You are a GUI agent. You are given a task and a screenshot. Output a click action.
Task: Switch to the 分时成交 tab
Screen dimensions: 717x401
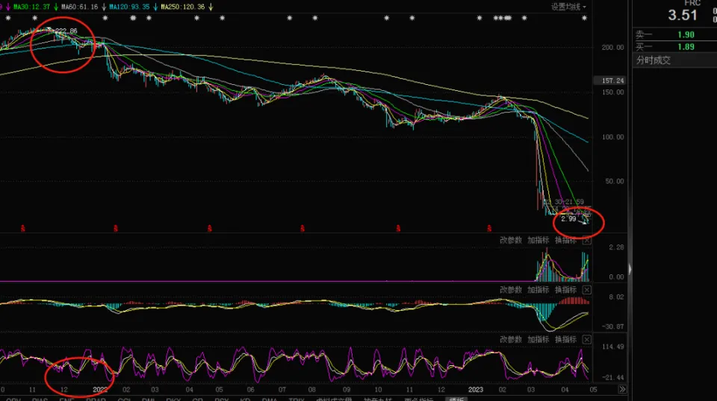click(x=653, y=60)
